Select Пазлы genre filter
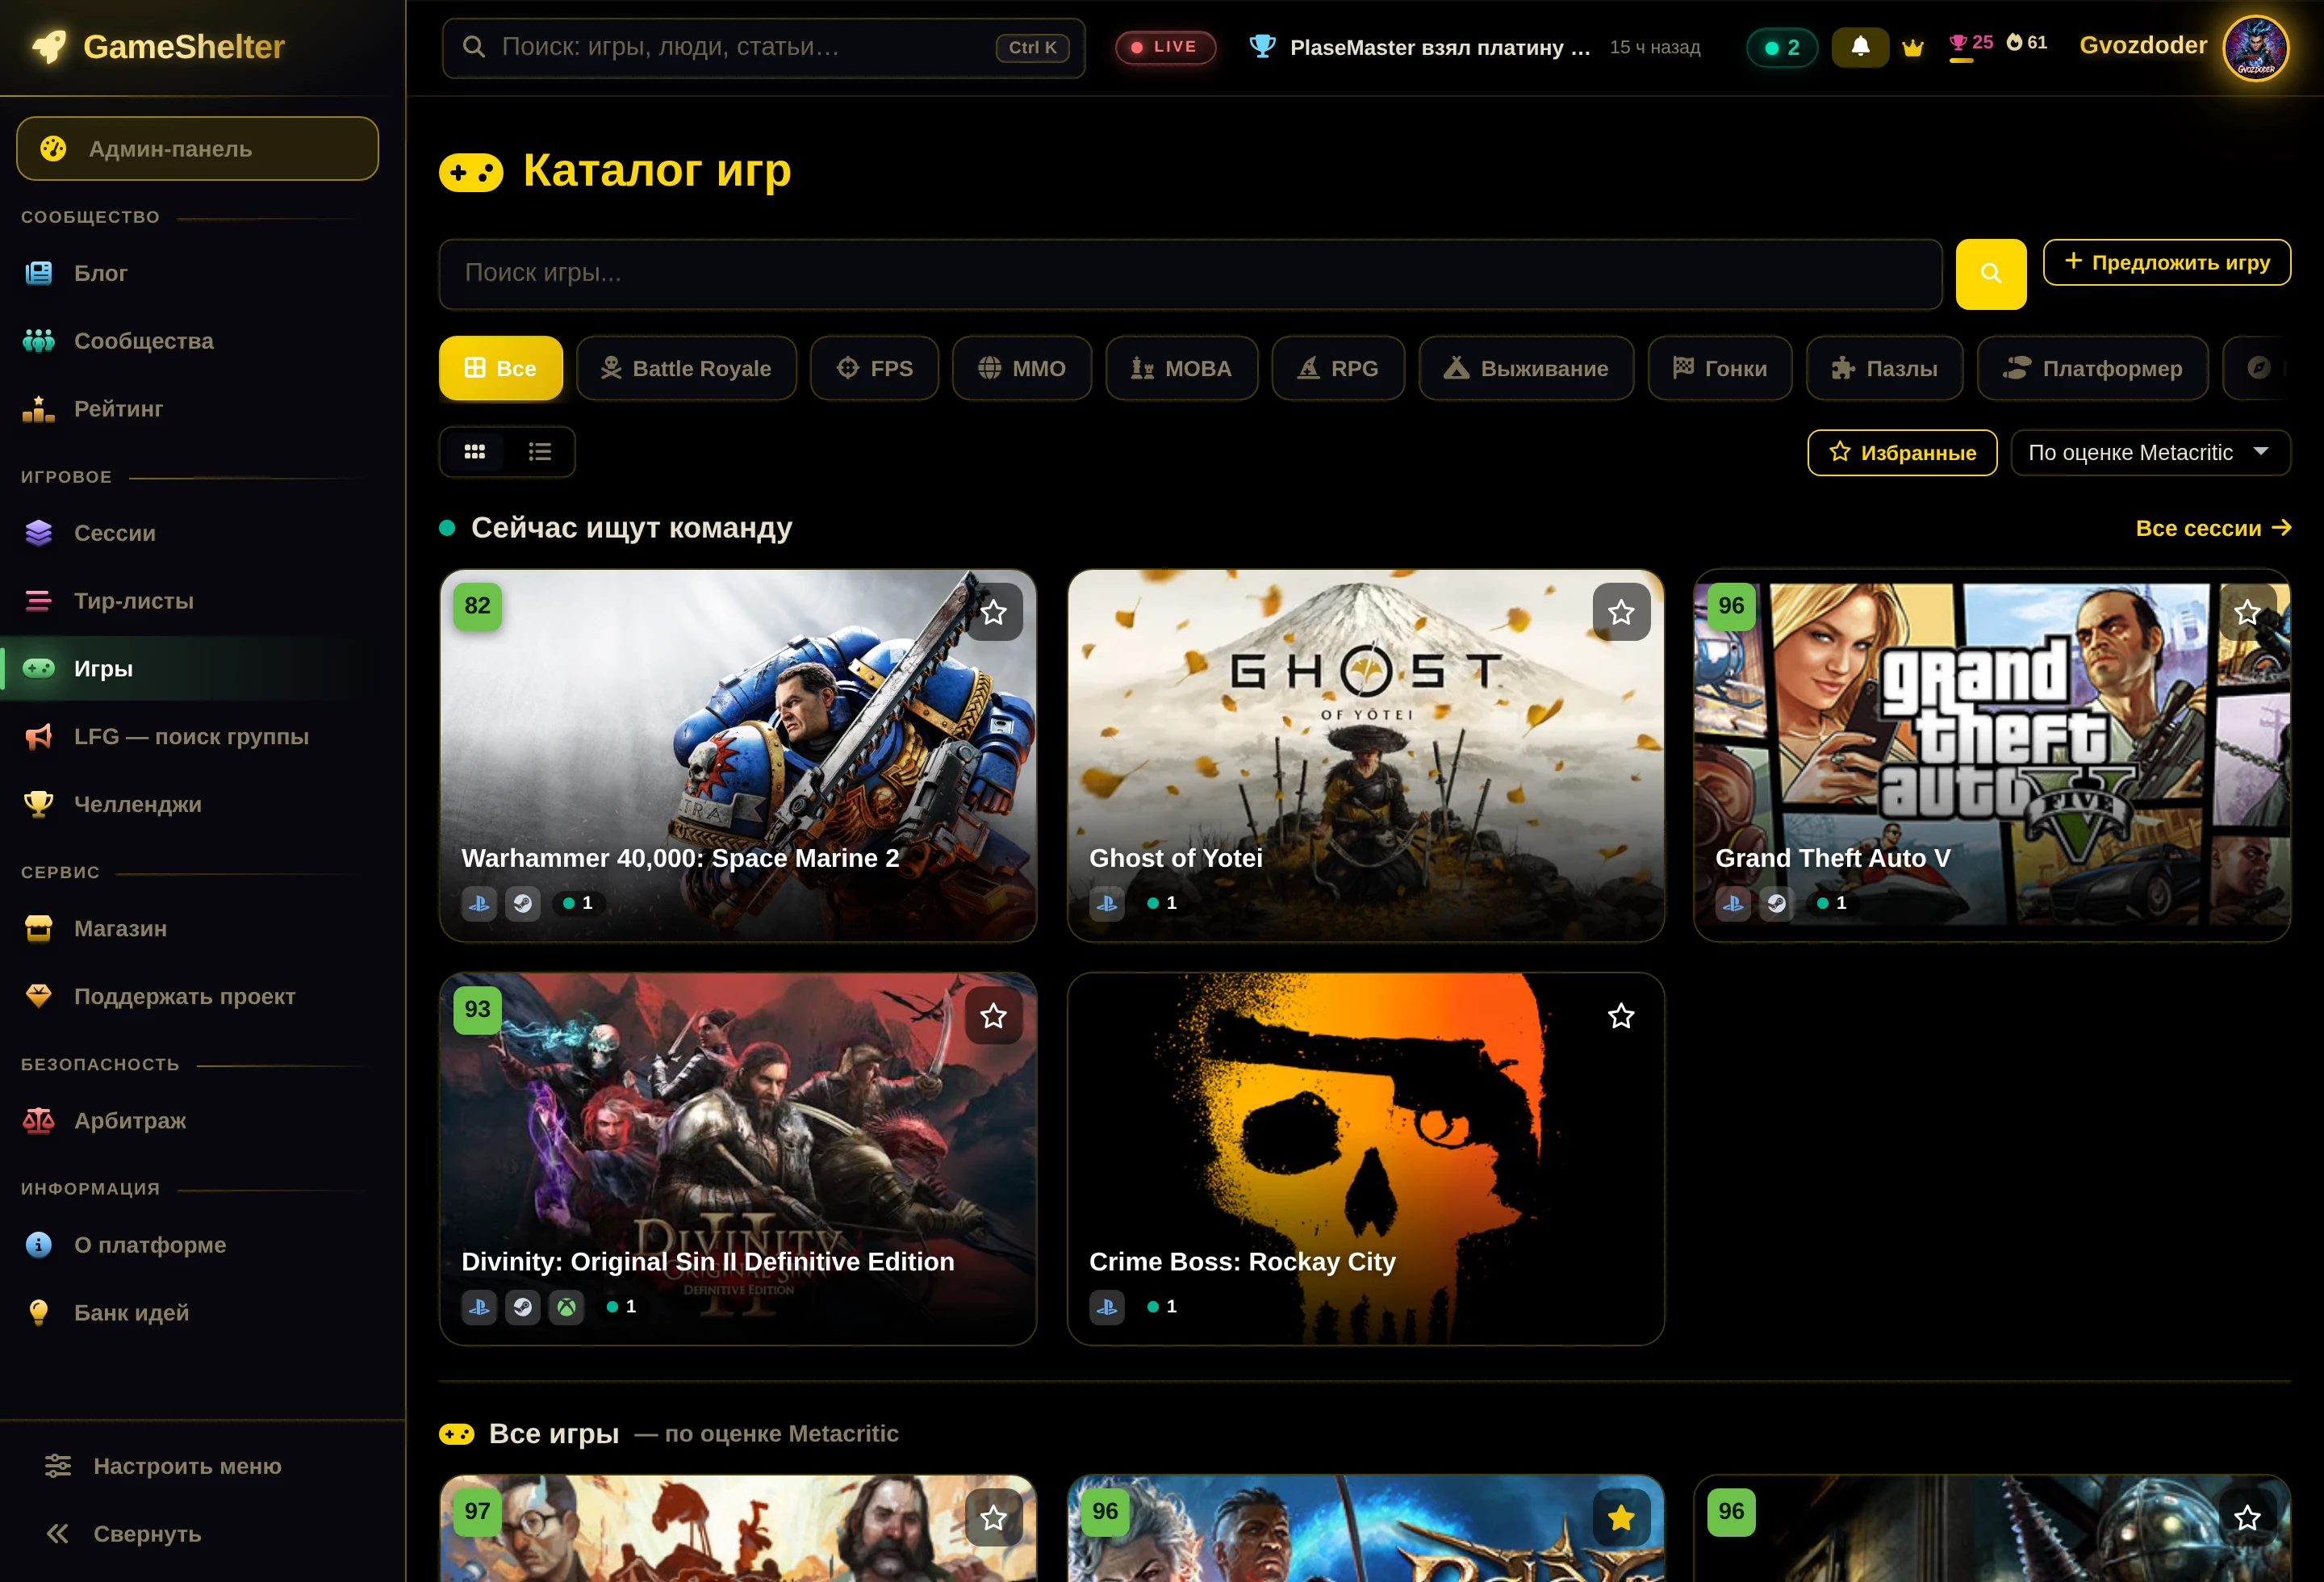This screenshot has height=1582, width=2324. pyautogui.click(x=1884, y=368)
